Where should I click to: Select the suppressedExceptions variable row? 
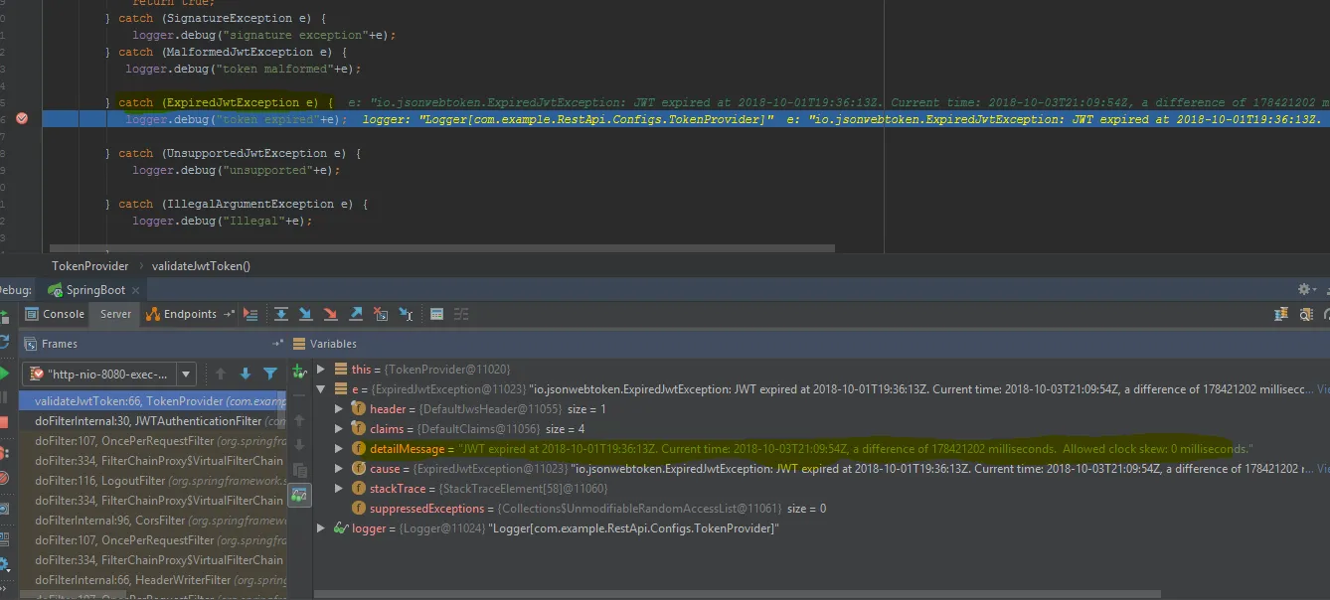tap(821, 509)
